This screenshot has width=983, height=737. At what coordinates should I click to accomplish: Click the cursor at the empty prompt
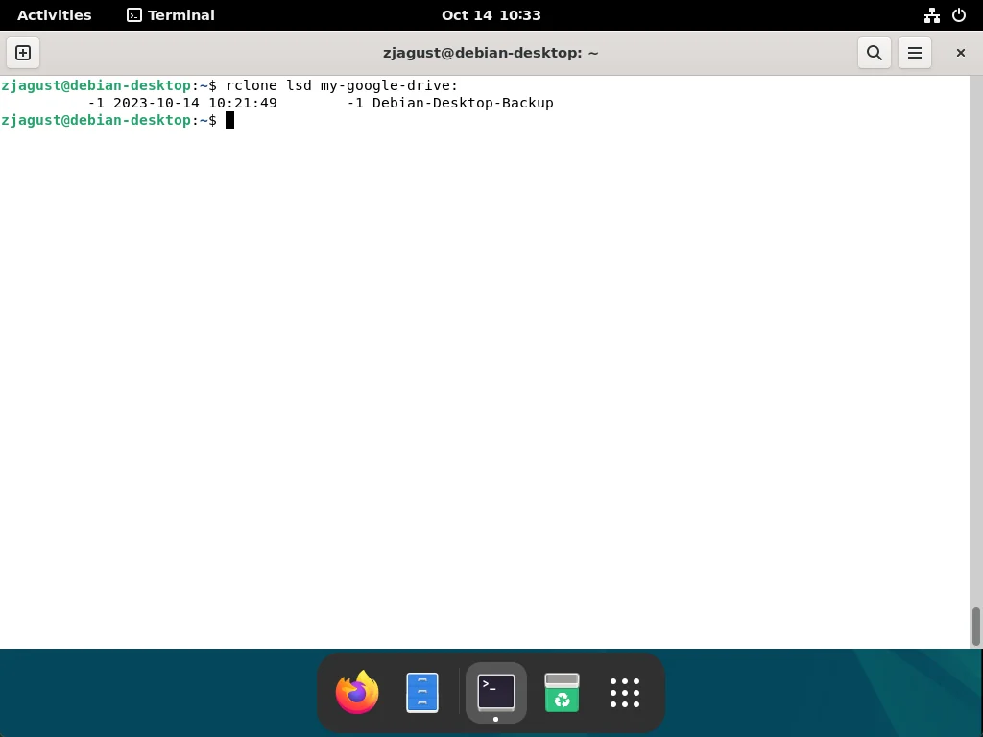230,120
